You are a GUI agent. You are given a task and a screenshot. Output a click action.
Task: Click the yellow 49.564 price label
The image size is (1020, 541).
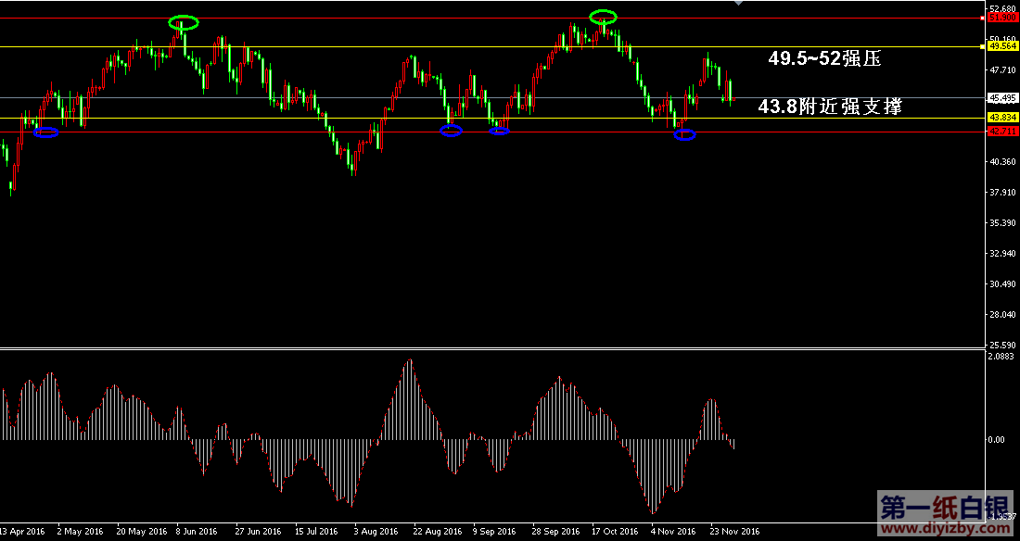tap(1001, 45)
